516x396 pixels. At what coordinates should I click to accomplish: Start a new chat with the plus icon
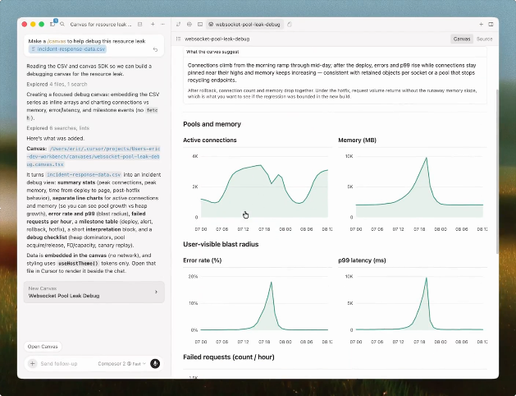pos(153,24)
